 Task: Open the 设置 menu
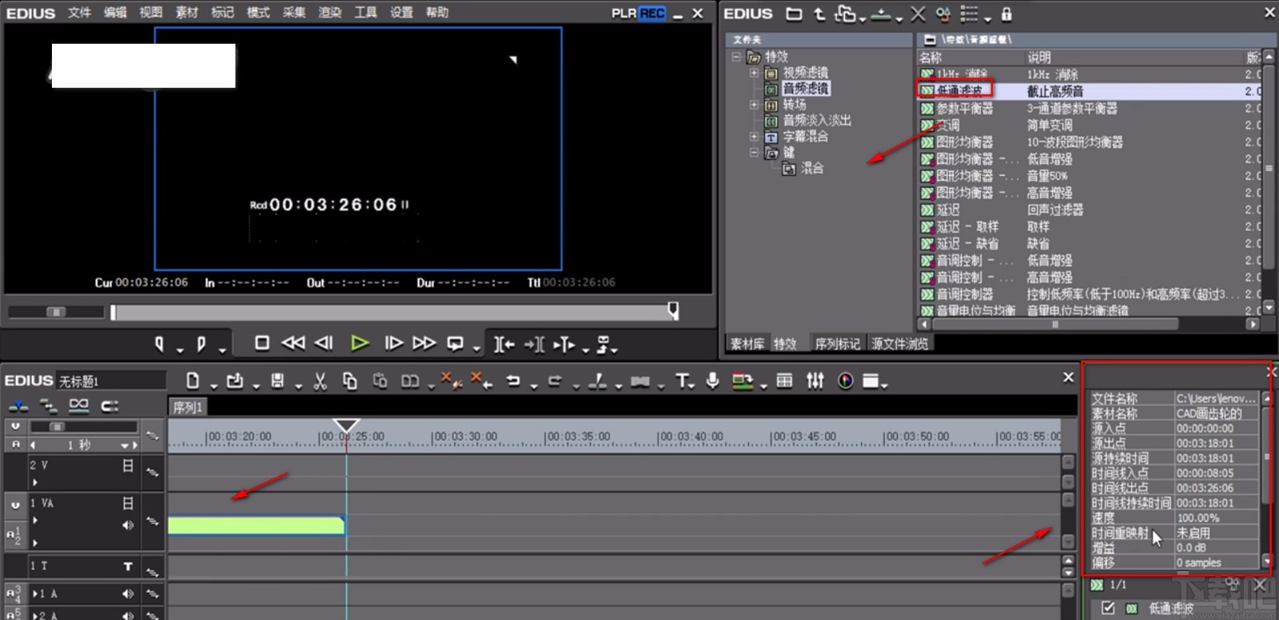pyautogui.click(x=401, y=12)
